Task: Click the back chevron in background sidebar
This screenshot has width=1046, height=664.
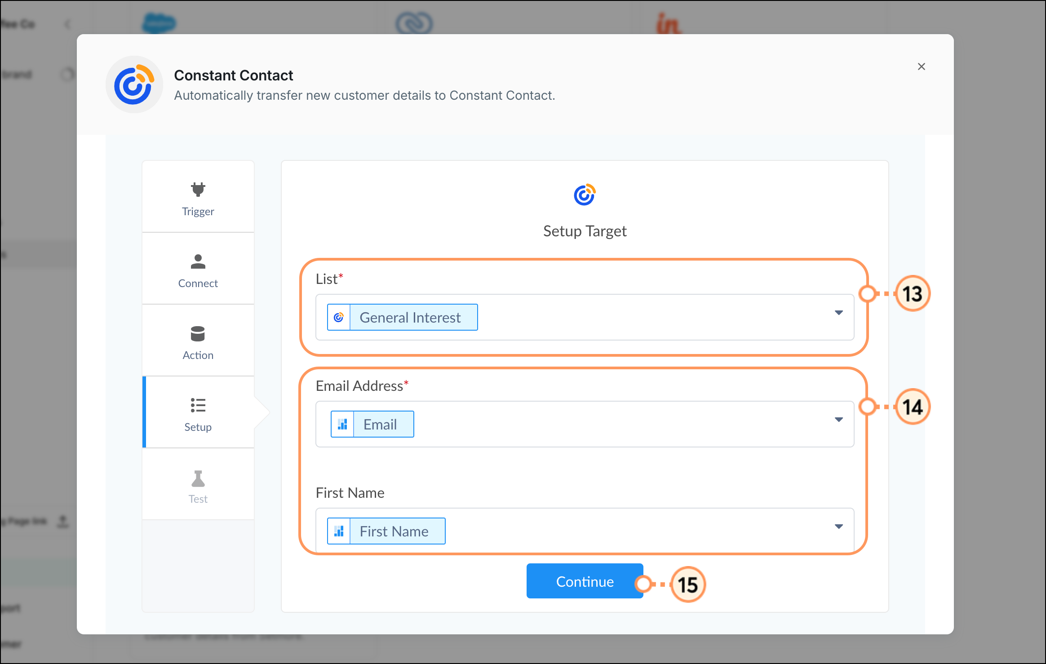Action: point(67,24)
